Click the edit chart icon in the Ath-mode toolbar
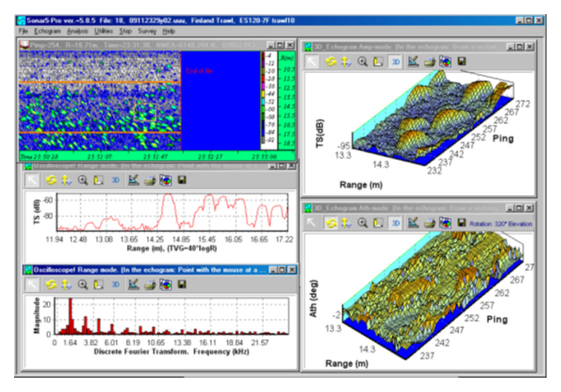The image size is (561, 392). point(413,223)
